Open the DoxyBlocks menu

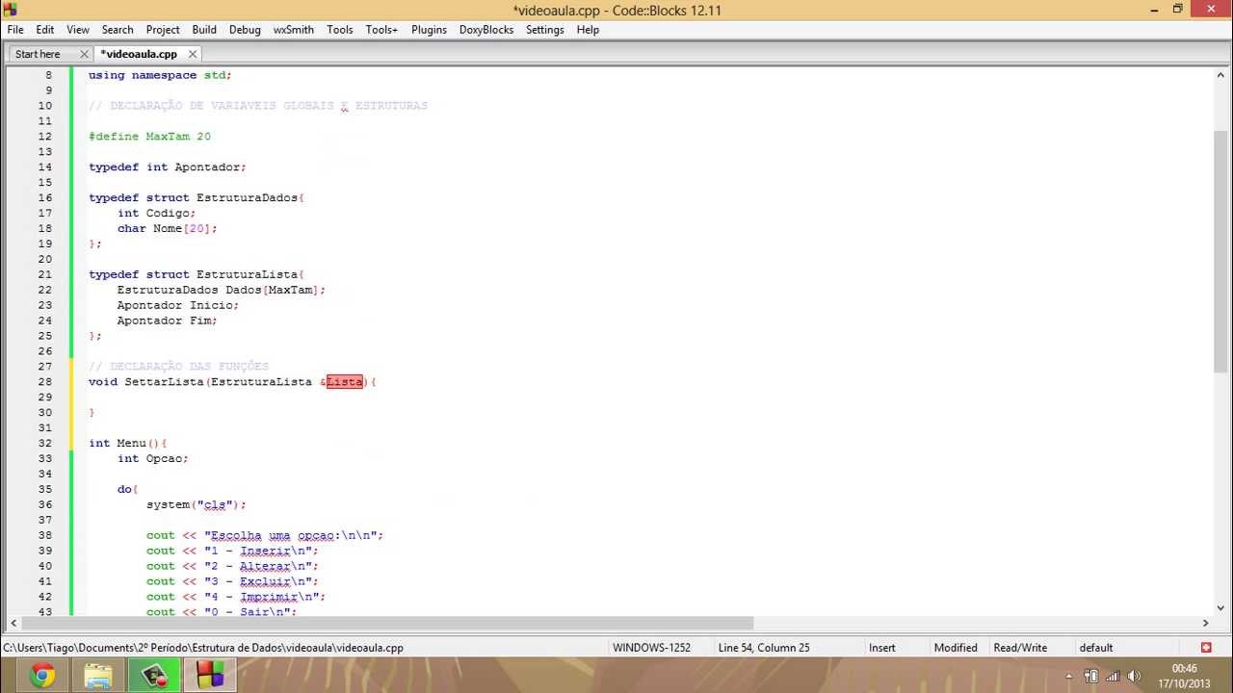click(486, 30)
